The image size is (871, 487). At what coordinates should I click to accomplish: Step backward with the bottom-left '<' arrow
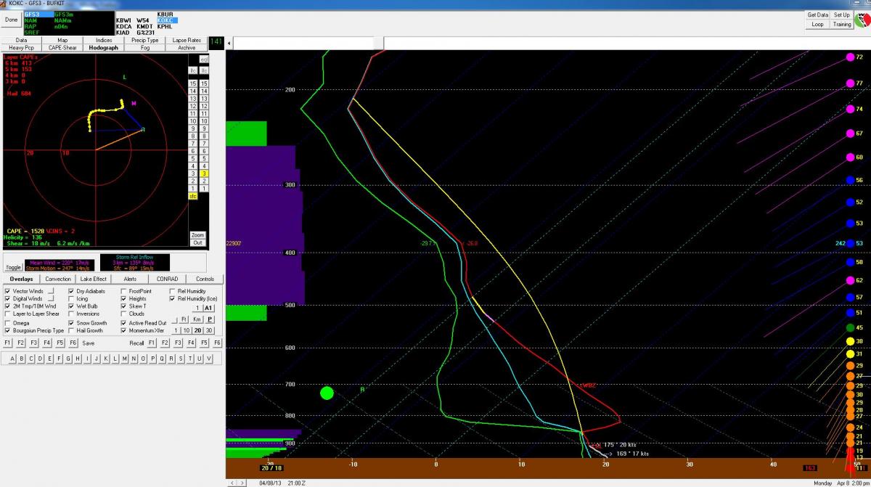(x=233, y=483)
